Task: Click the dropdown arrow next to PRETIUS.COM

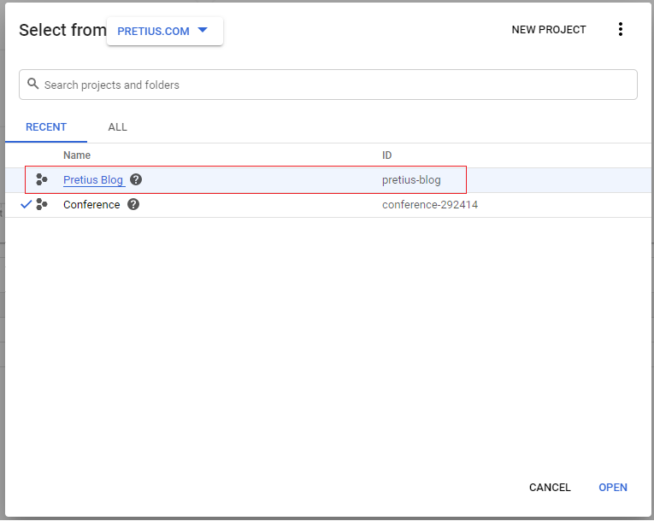Action: pyautogui.click(x=203, y=30)
